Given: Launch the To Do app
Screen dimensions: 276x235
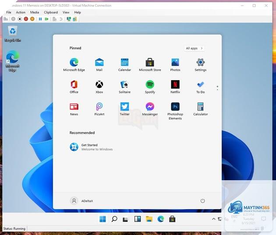Looking at the screenshot, I should pyautogui.click(x=201, y=87).
